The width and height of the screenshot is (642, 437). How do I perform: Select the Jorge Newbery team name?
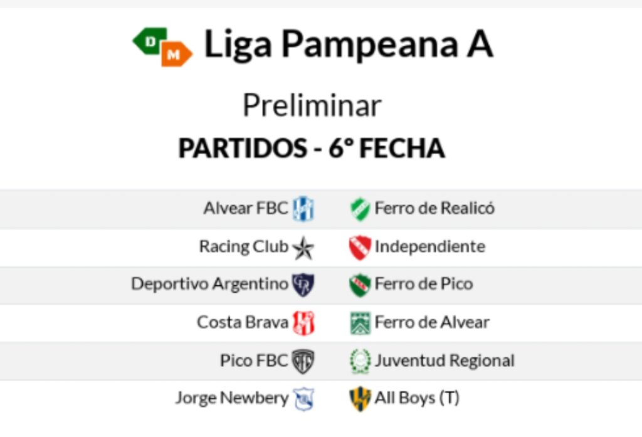click(232, 398)
